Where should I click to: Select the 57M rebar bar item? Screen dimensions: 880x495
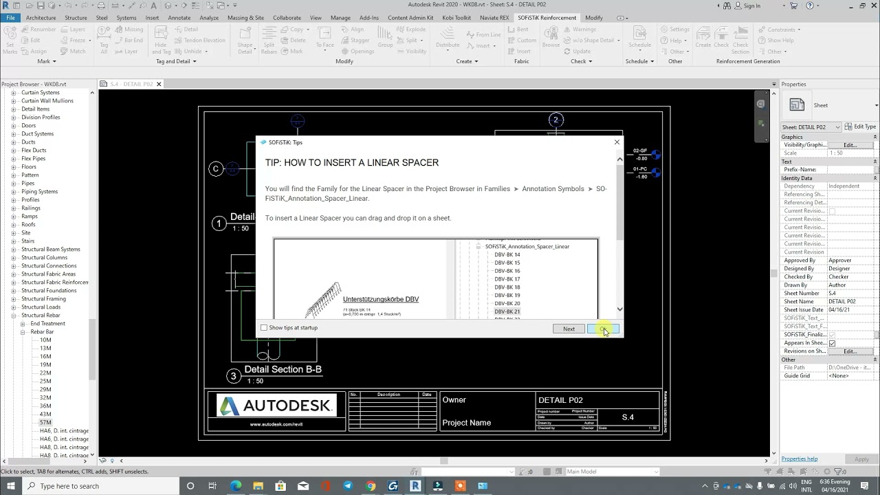[x=45, y=423]
